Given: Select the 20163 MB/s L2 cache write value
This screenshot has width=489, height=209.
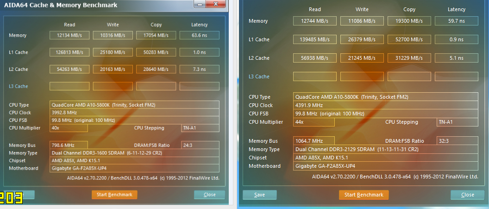Looking at the screenshot, I should pos(113,69).
